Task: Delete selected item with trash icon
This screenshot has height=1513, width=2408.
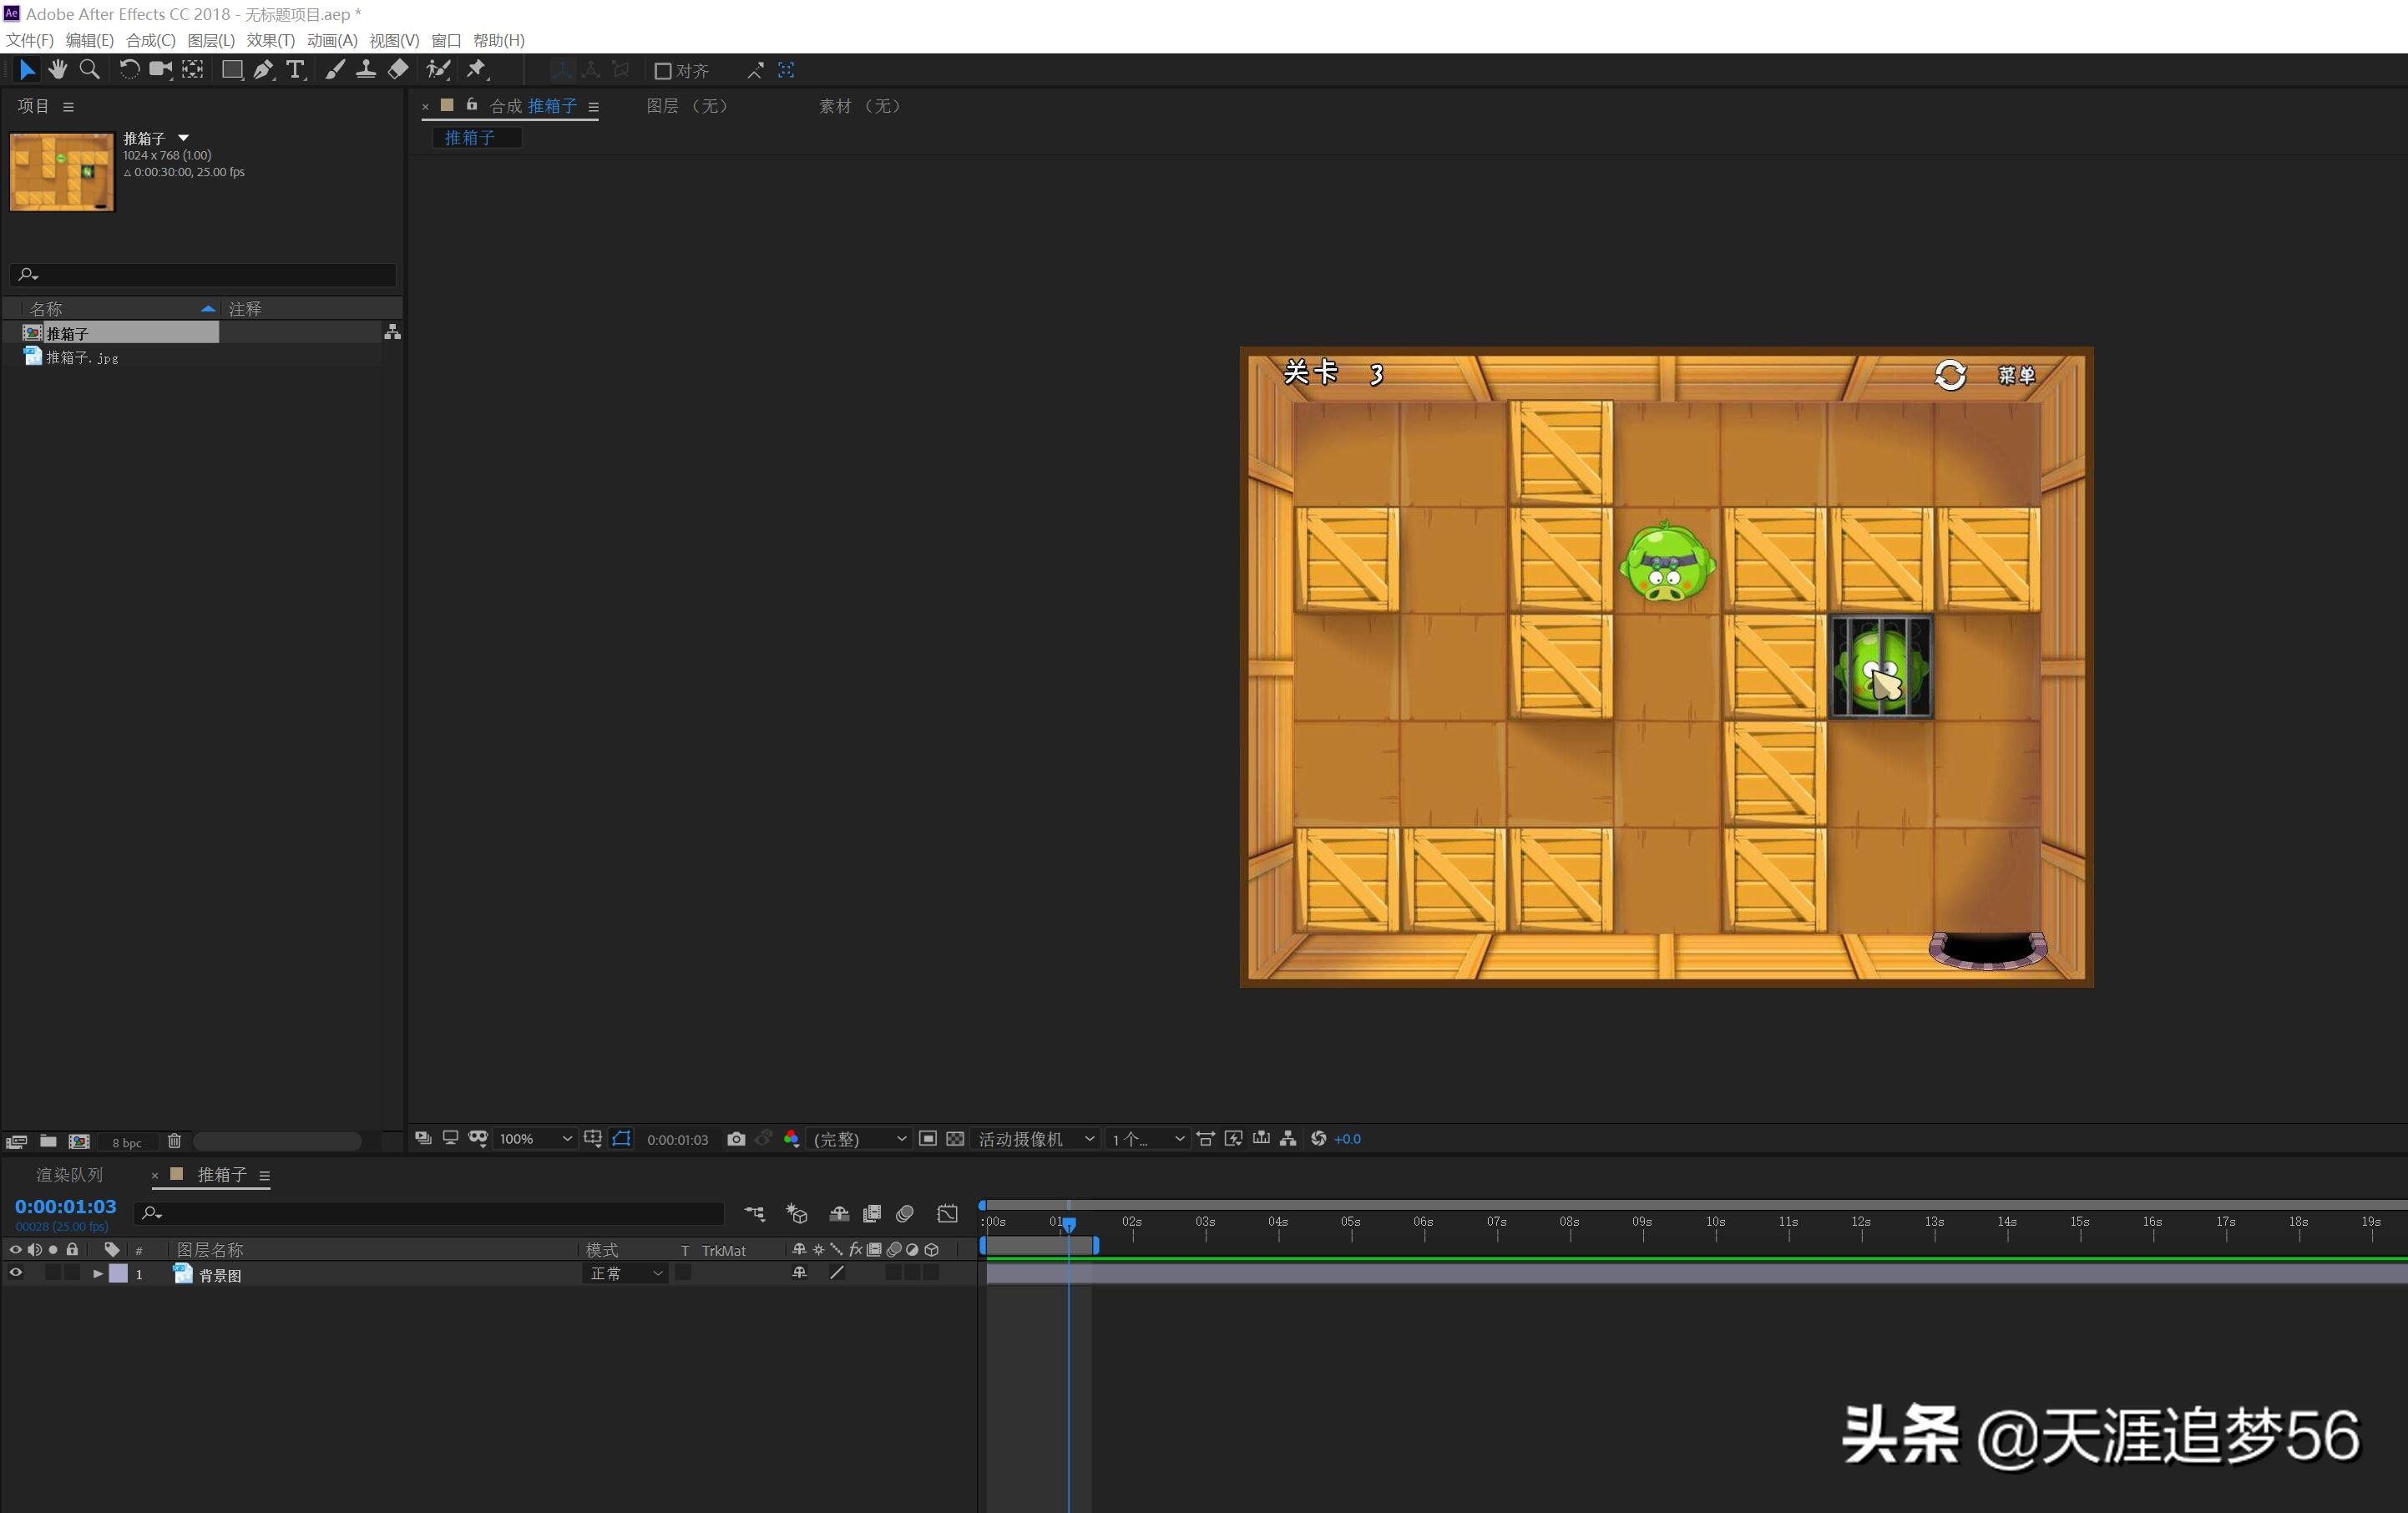Action: pyautogui.click(x=174, y=1141)
